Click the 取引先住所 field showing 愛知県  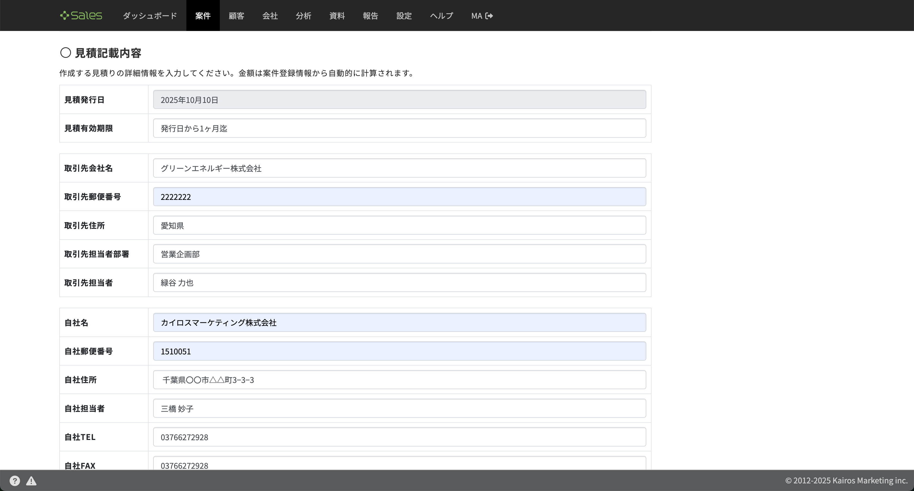399,225
